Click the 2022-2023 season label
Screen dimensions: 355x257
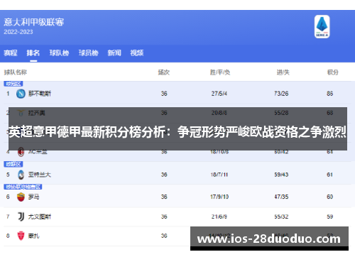[x=18, y=32]
